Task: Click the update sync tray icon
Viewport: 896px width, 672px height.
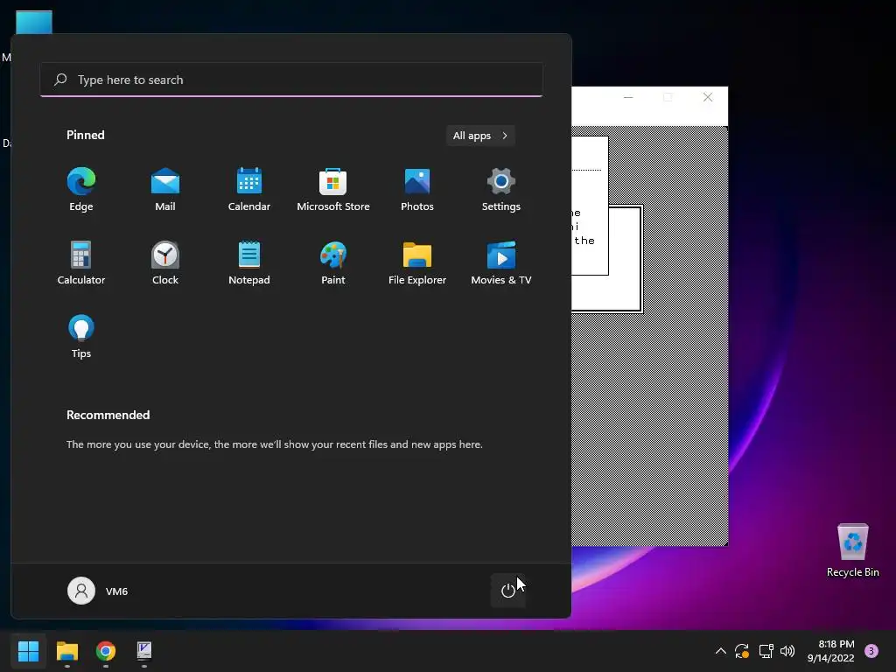Action: pyautogui.click(x=742, y=651)
